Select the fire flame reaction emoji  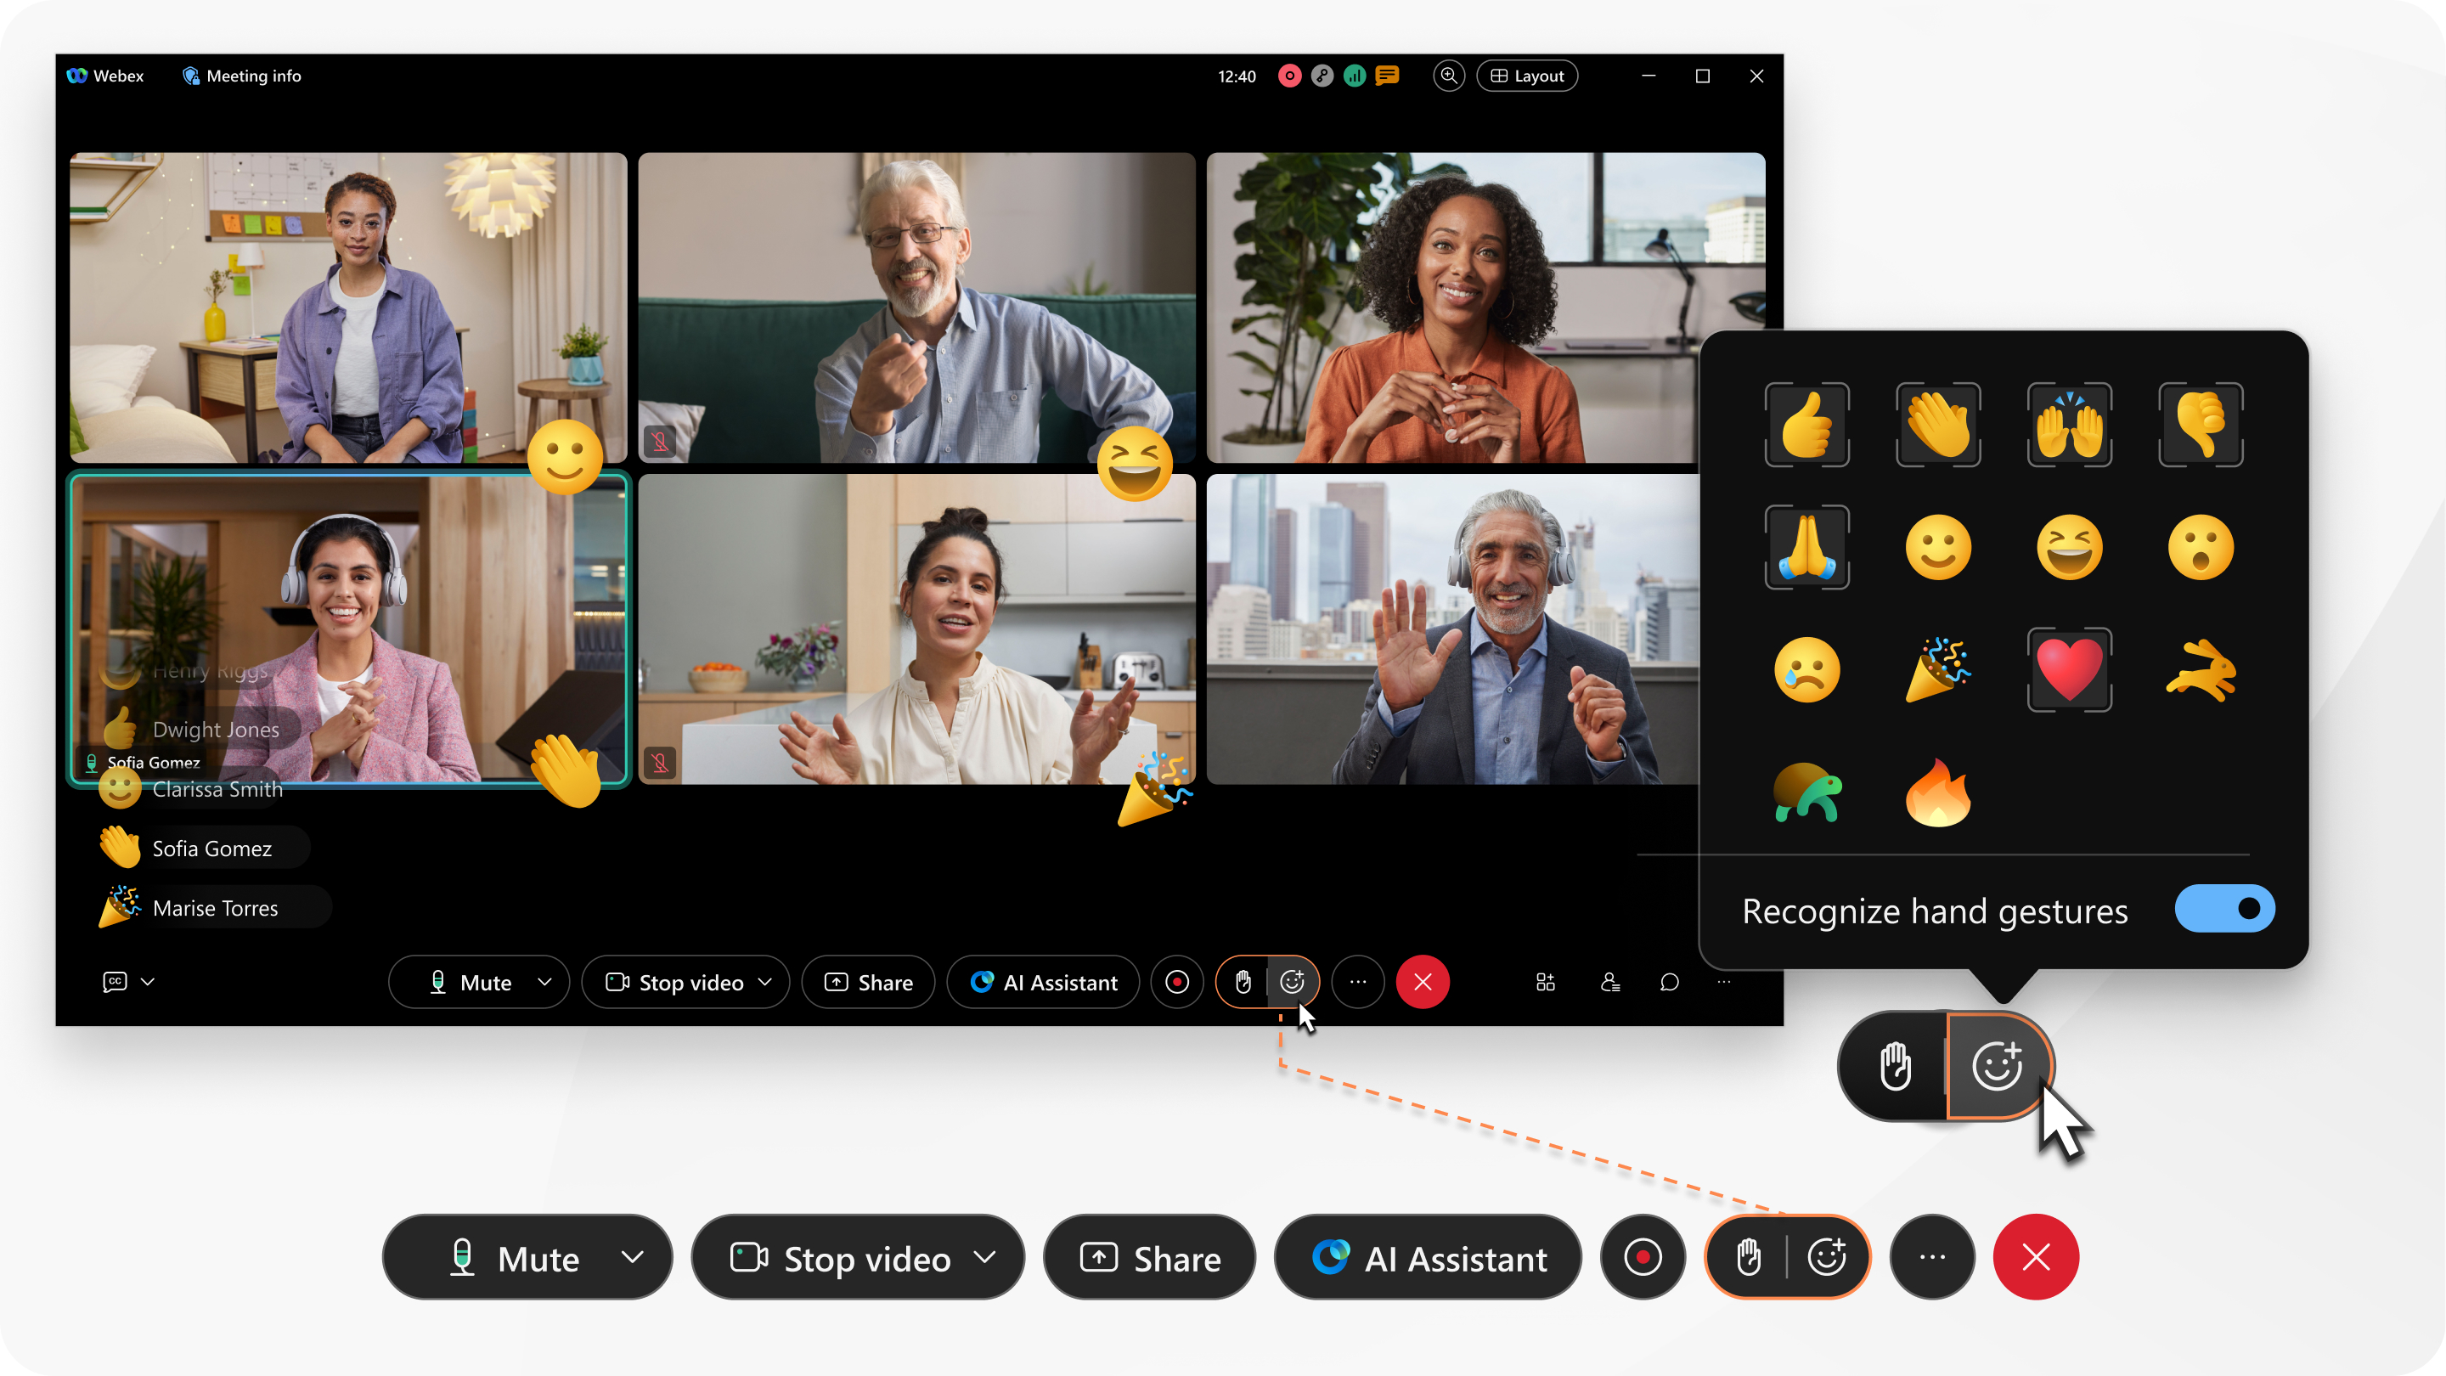pyautogui.click(x=1937, y=790)
